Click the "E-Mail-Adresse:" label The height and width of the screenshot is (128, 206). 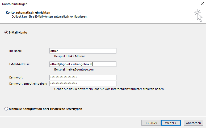point(20,64)
